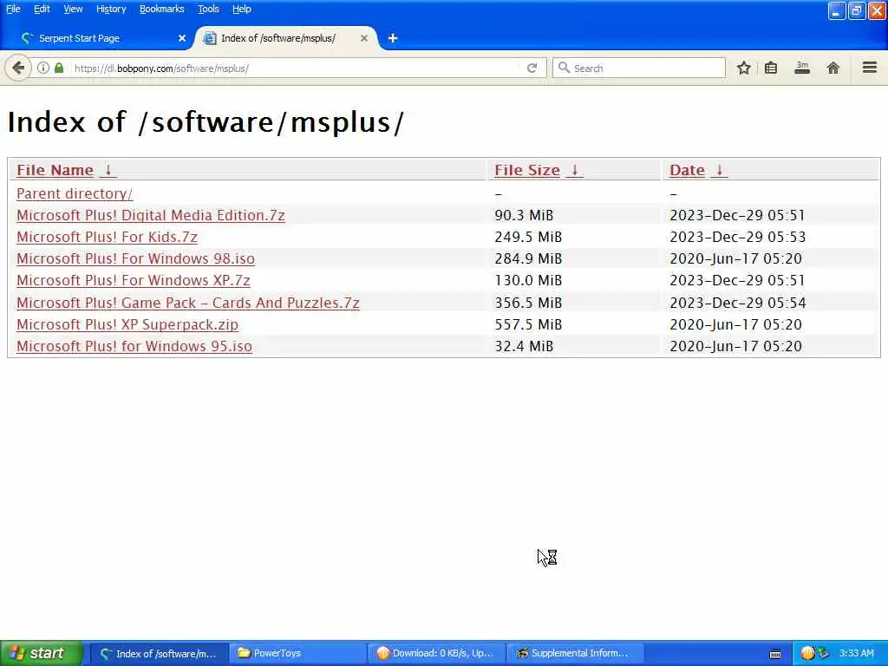The image size is (888, 666).
Task: Select the 32.4 MiB file size cell
Action: (524, 346)
